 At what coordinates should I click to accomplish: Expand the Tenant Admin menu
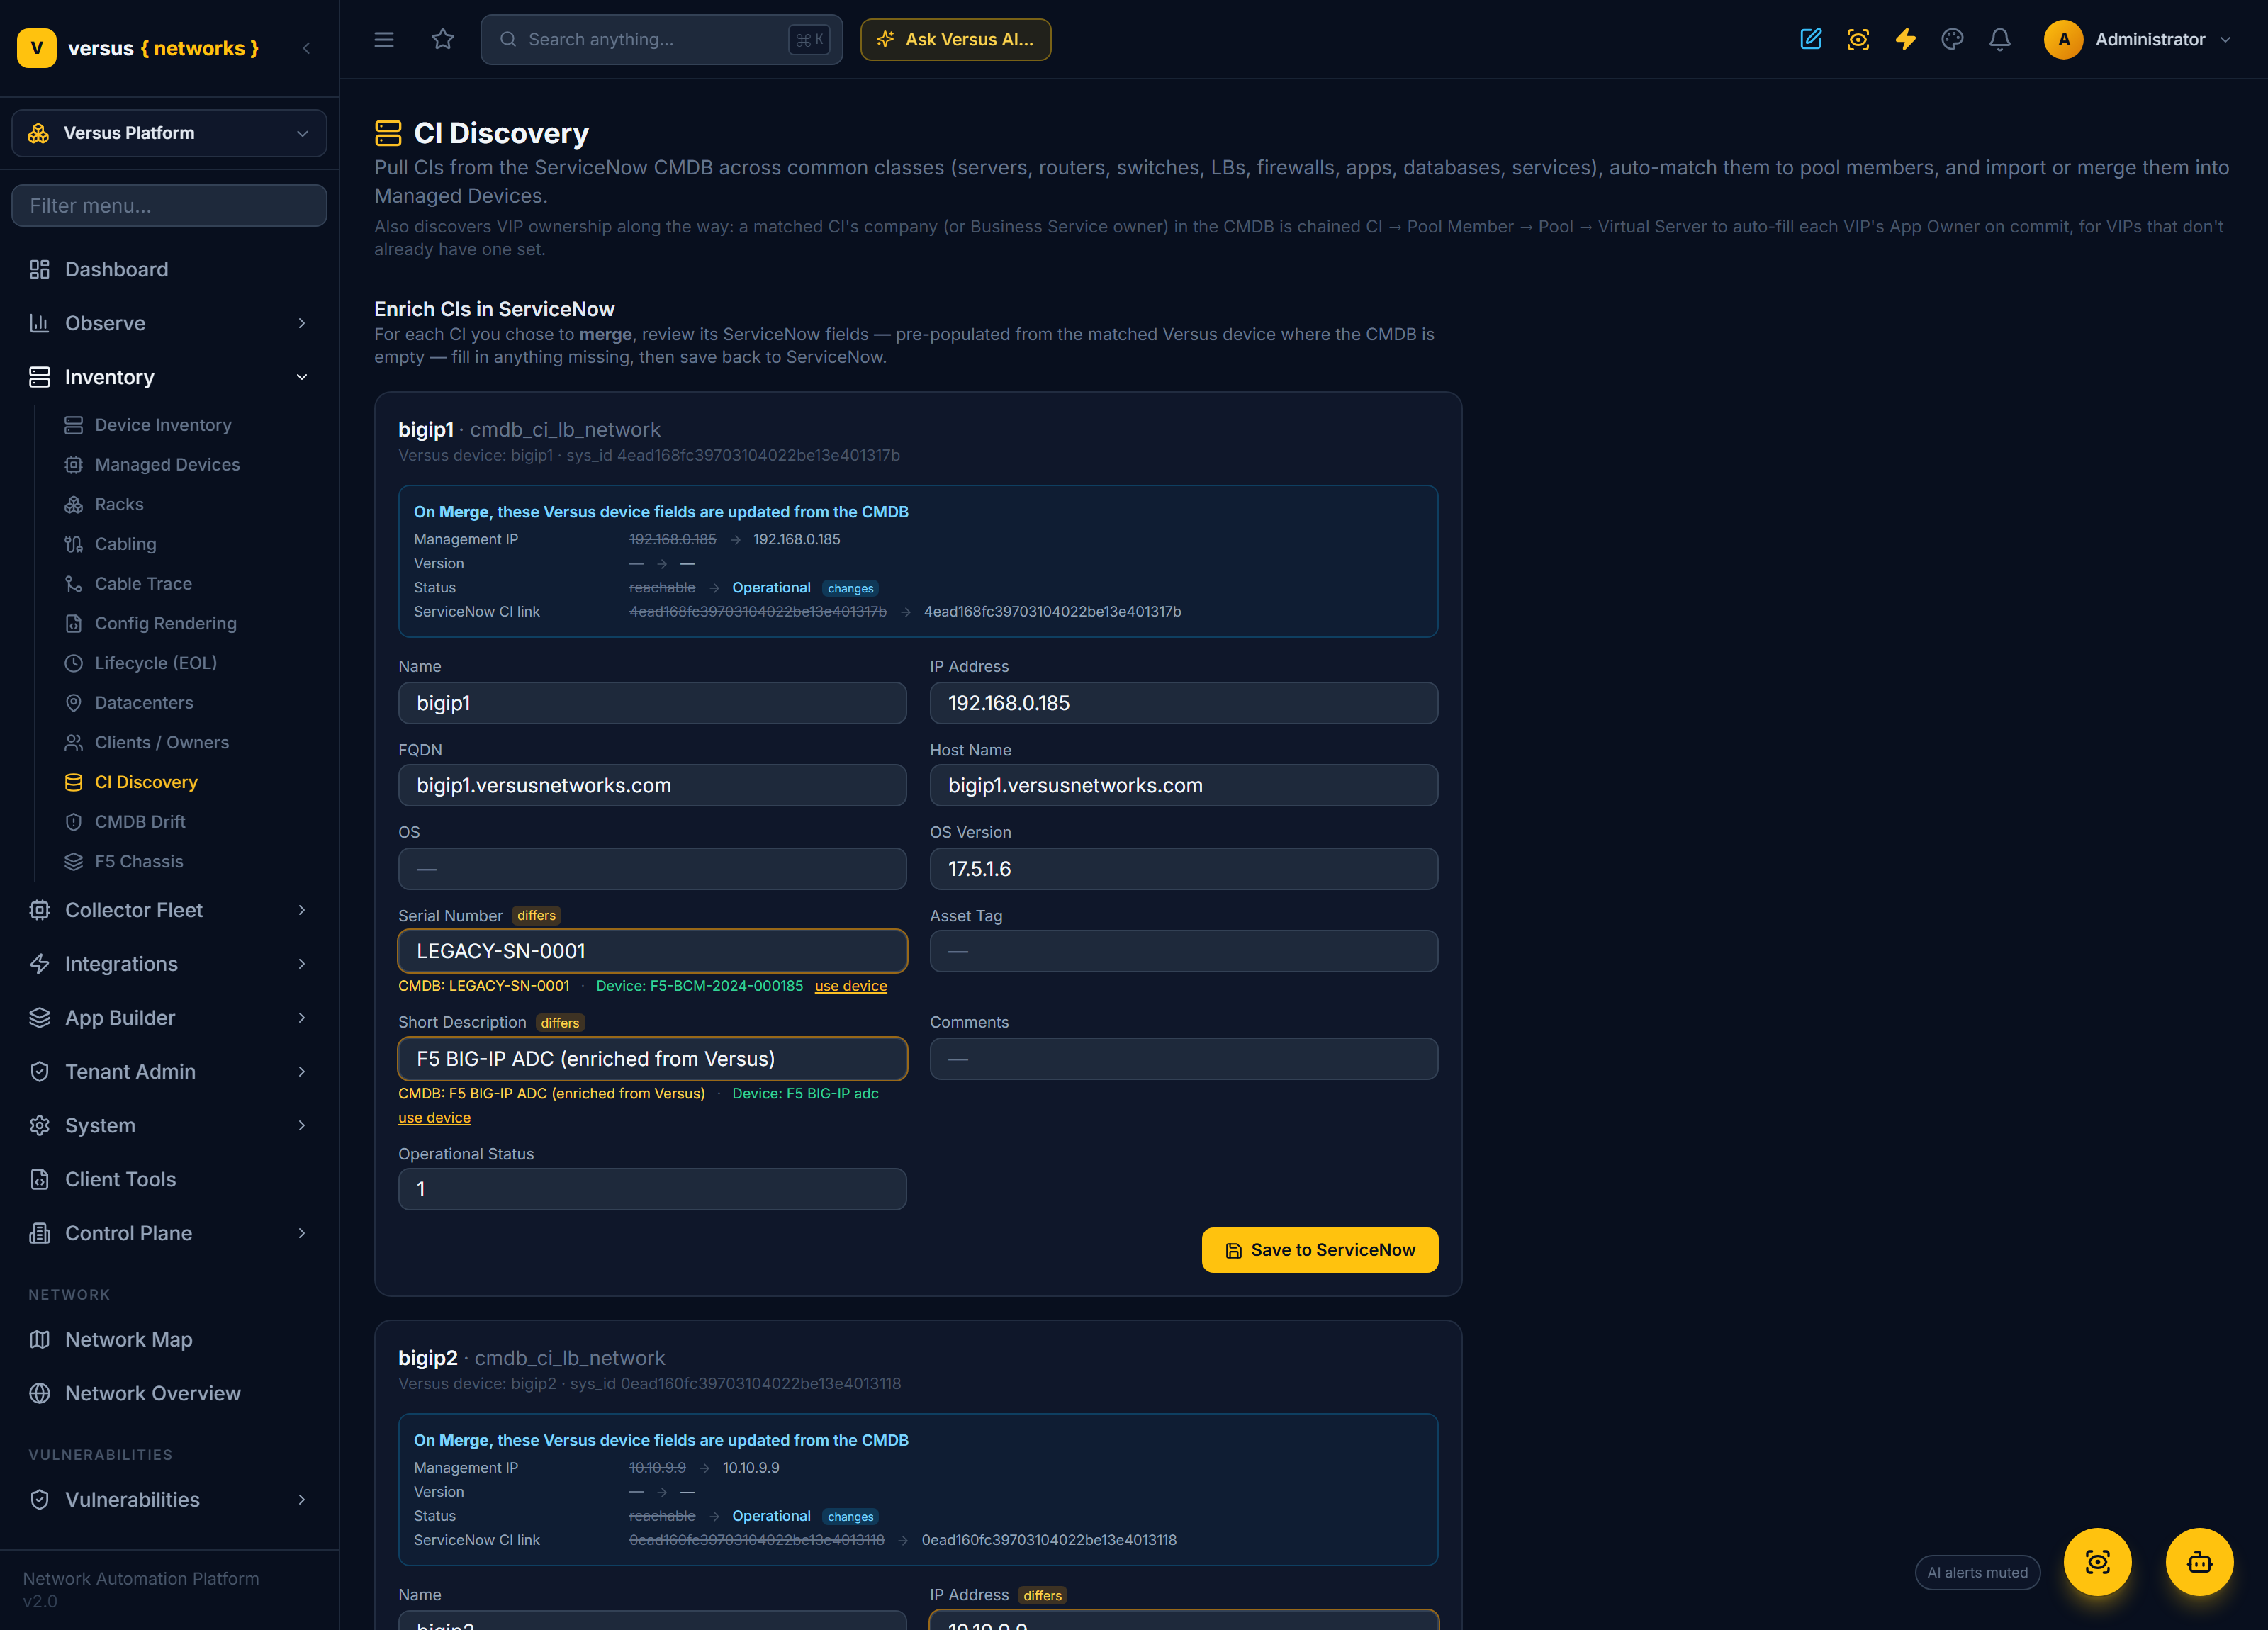[x=169, y=1072]
